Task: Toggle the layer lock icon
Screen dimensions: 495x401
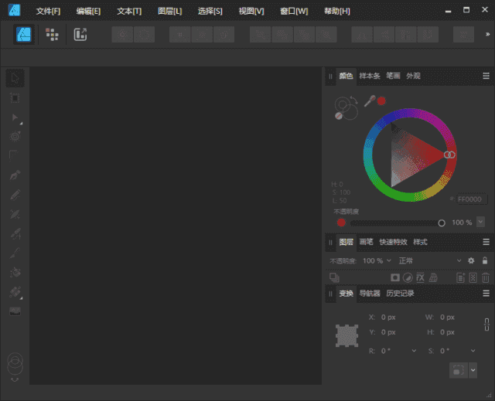Action: tap(485, 261)
